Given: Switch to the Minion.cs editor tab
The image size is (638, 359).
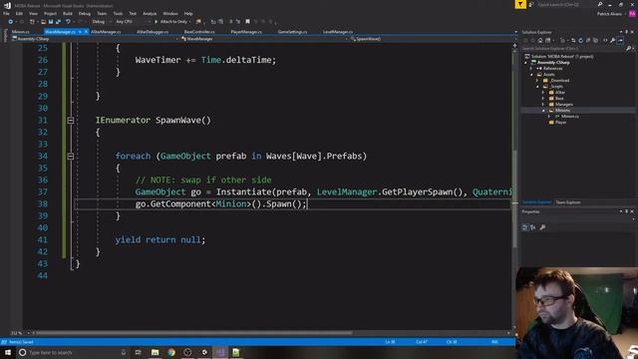Looking at the screenshot, I should 20,31.
